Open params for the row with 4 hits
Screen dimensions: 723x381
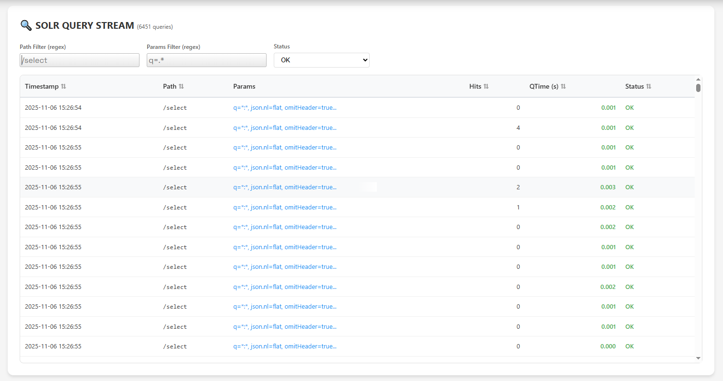tap(285, 127)
